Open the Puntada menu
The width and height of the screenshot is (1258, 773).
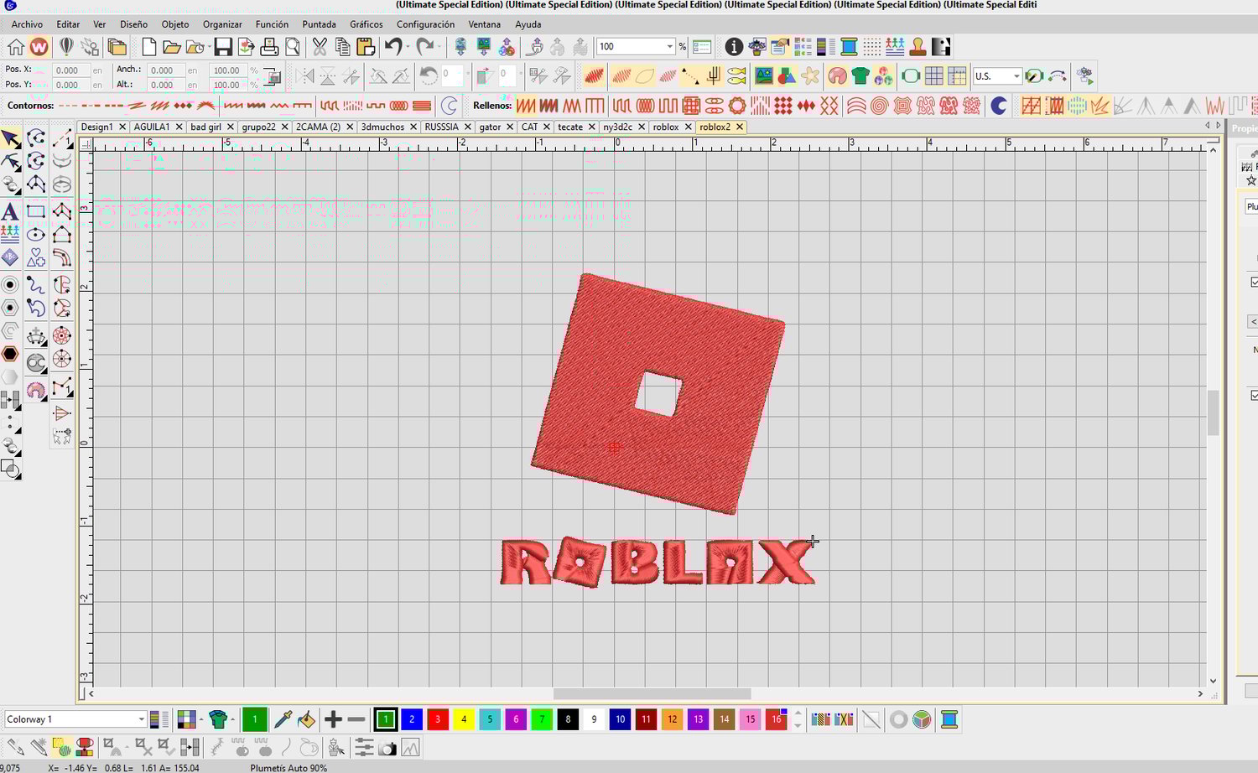click(319, 24)
